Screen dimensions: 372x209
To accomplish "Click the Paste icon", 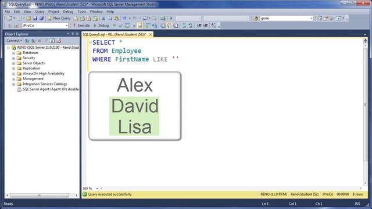I will click(x=116, y=18).
